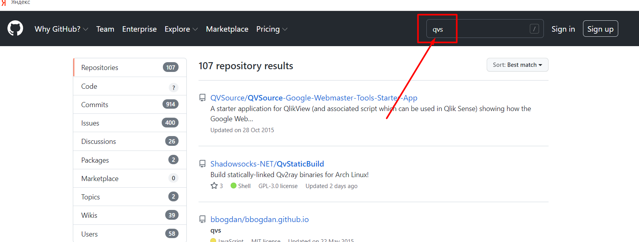Click the Build statically-linked Qv2ray description
The image size is (639, 242).
pyautogui.click(x=289, y=175)
